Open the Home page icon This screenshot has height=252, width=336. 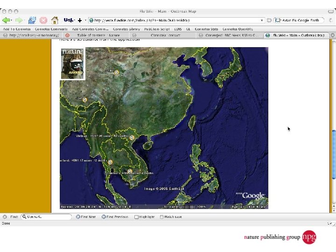coord(55,21)
